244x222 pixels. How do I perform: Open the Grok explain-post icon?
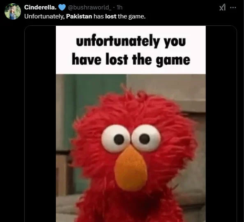pos(222,7)
